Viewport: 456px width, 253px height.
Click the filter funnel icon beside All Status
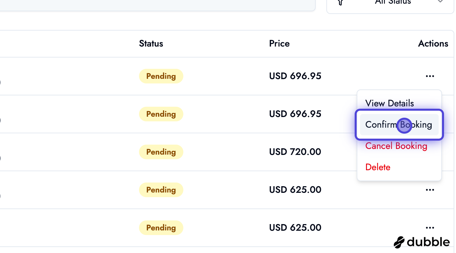pos(340,3)
